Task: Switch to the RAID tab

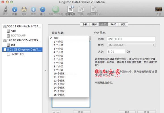Action: pyautogui.click(x=113, y=24)
